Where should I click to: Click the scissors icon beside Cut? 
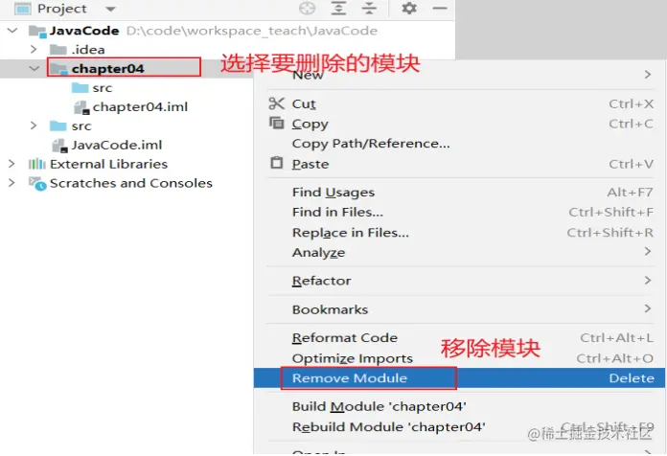click(x=277, y=103)
